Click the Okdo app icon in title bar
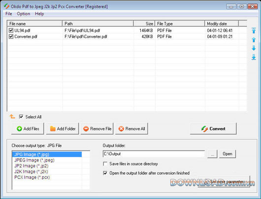 7,6
